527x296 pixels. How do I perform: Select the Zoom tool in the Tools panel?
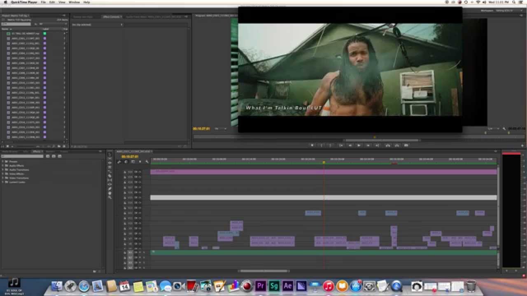tap(110, 197)
